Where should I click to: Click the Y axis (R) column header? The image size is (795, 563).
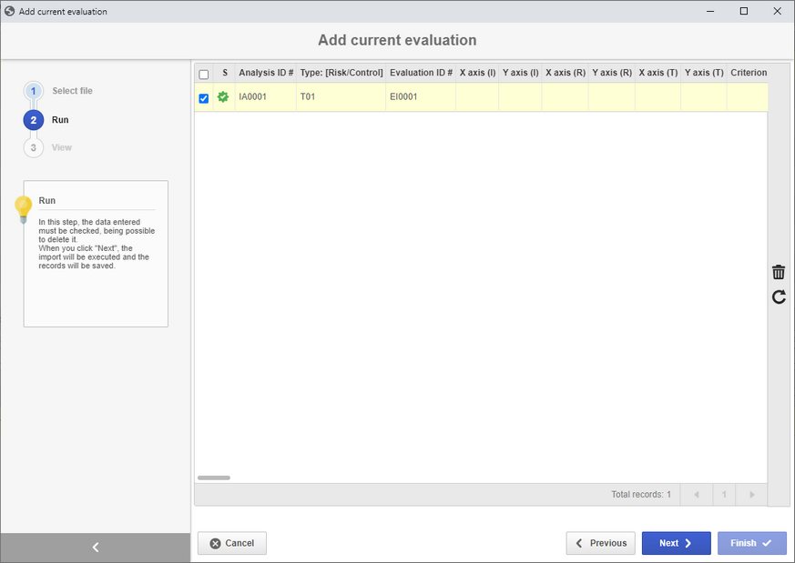[x=612, y=73]
